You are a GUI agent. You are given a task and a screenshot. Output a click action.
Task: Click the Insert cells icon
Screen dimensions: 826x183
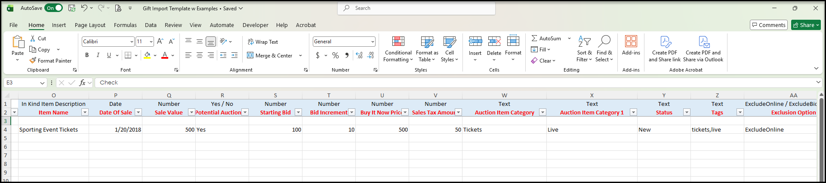coord(475,42)
